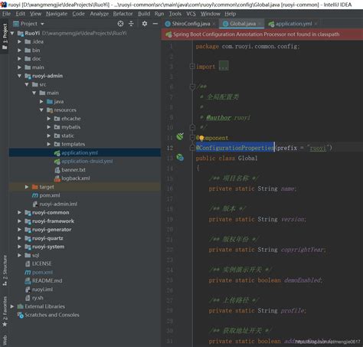This screenshot has width=363, height=347.
Task: Click the locate-in-project target icon
Action: pos(120,24)
